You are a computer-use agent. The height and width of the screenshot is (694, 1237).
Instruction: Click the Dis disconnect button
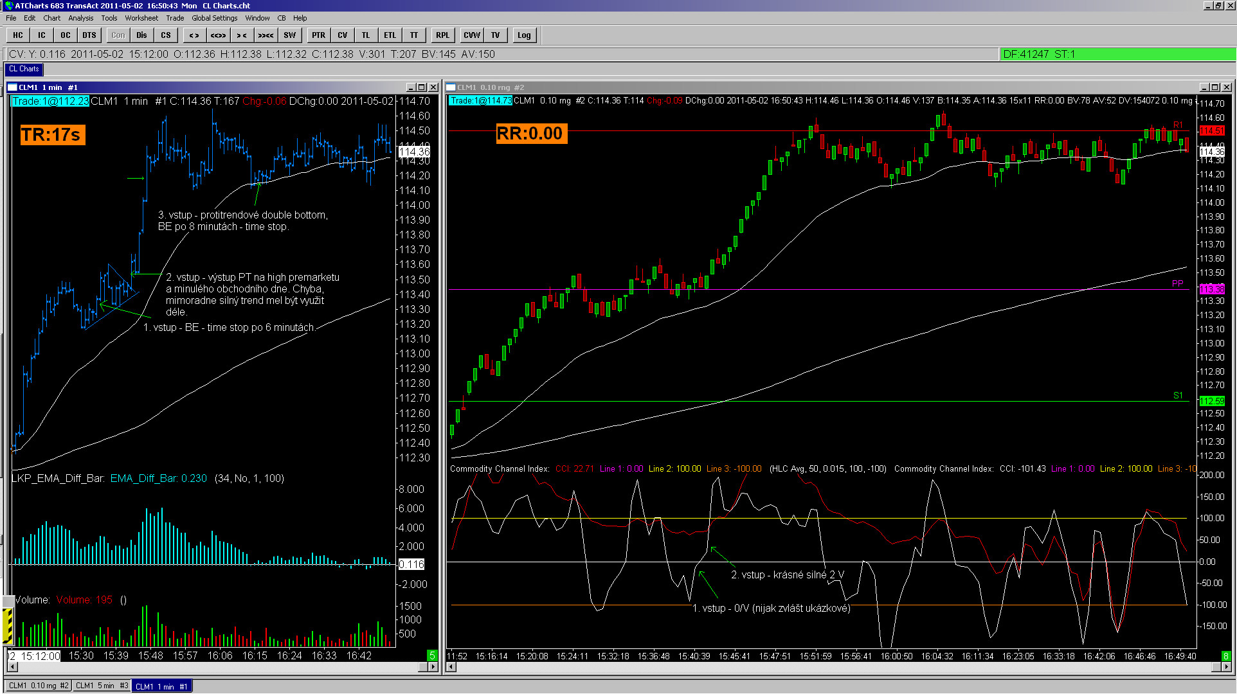(141, 35)
